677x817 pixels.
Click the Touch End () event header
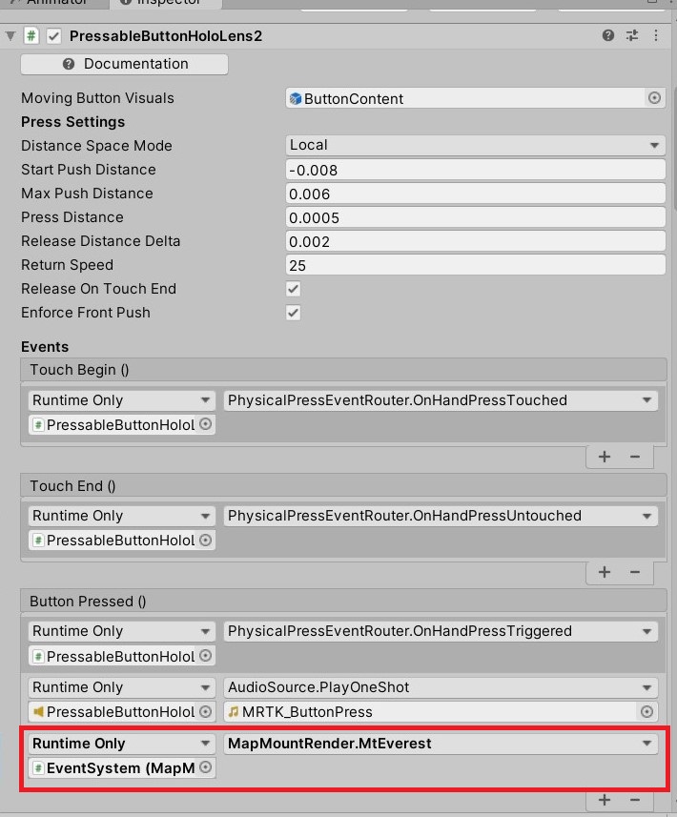pos(343,485)
